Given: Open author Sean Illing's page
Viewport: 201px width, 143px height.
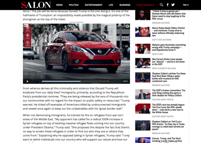Looking at the screenshot, I should point(157,54).
